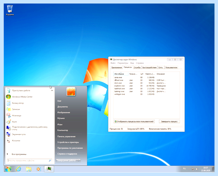Switch to Performance tab in Task Manager
Screen dimensions: 218x176
[149, 68]
